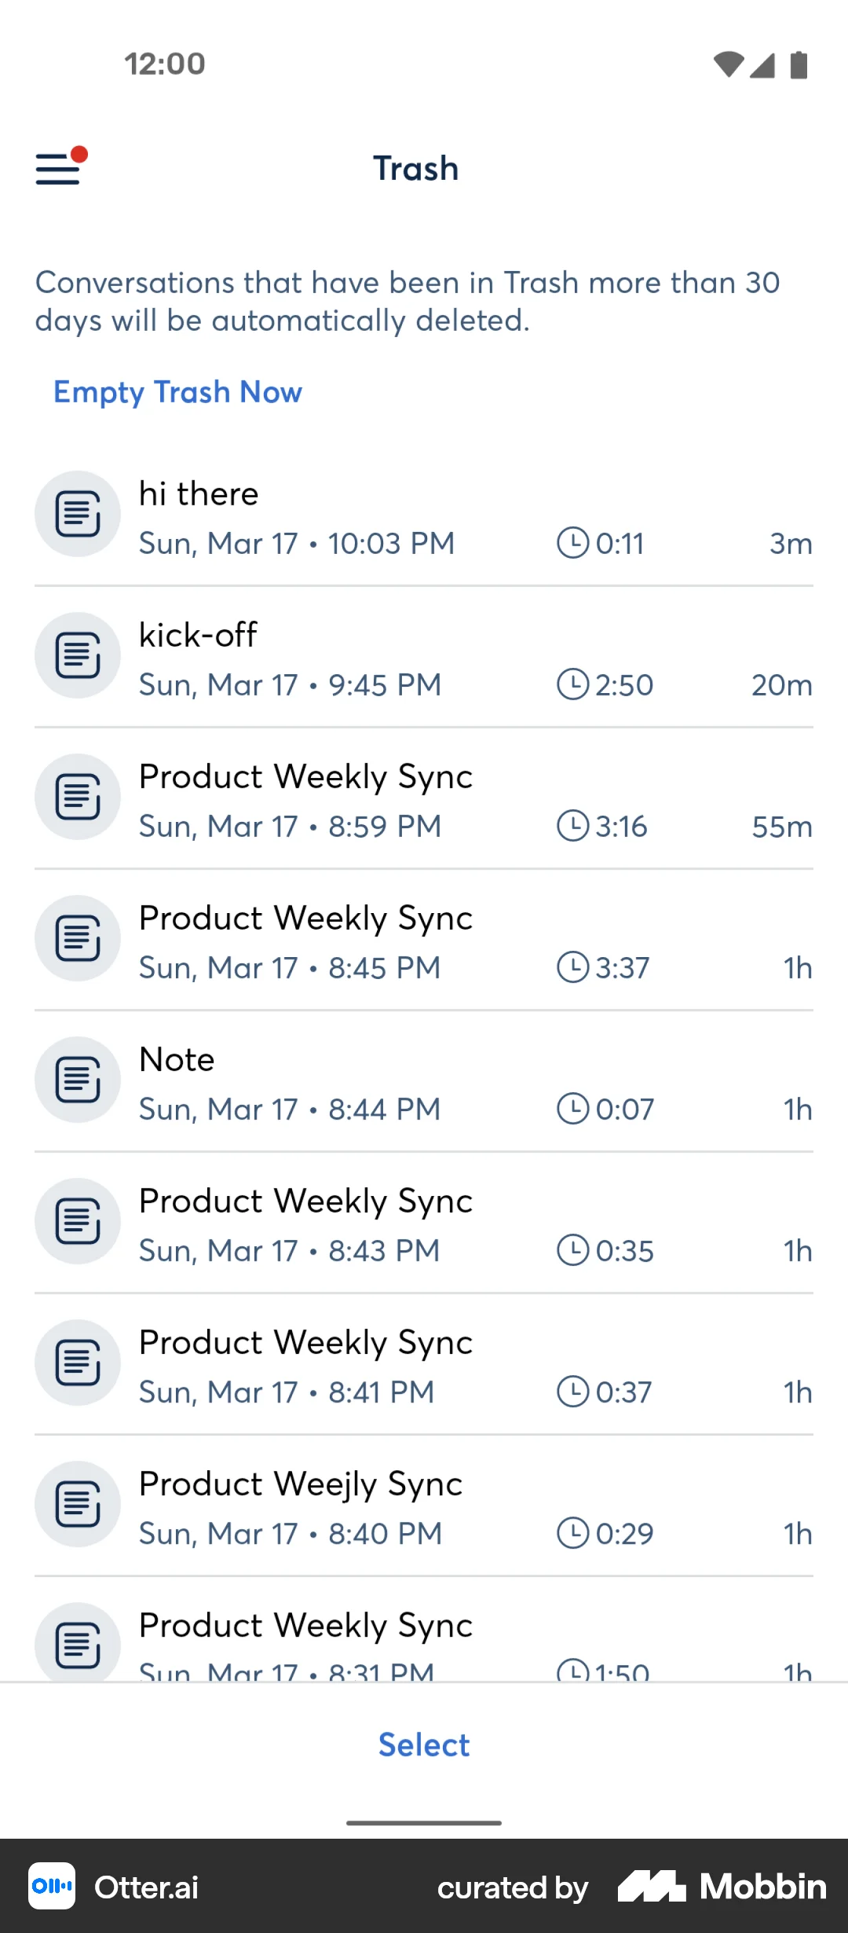The width and height of the screenshot is (848, 1933).
Task: Open Product Weekly Sync recorded 8:43 PM
Action: click(x=305, y=1201)
